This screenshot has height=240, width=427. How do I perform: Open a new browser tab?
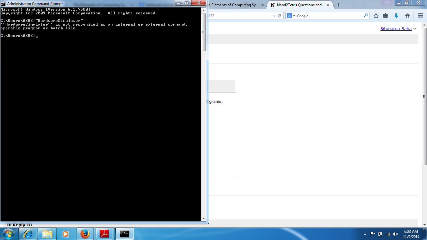(x=338, y=5)
